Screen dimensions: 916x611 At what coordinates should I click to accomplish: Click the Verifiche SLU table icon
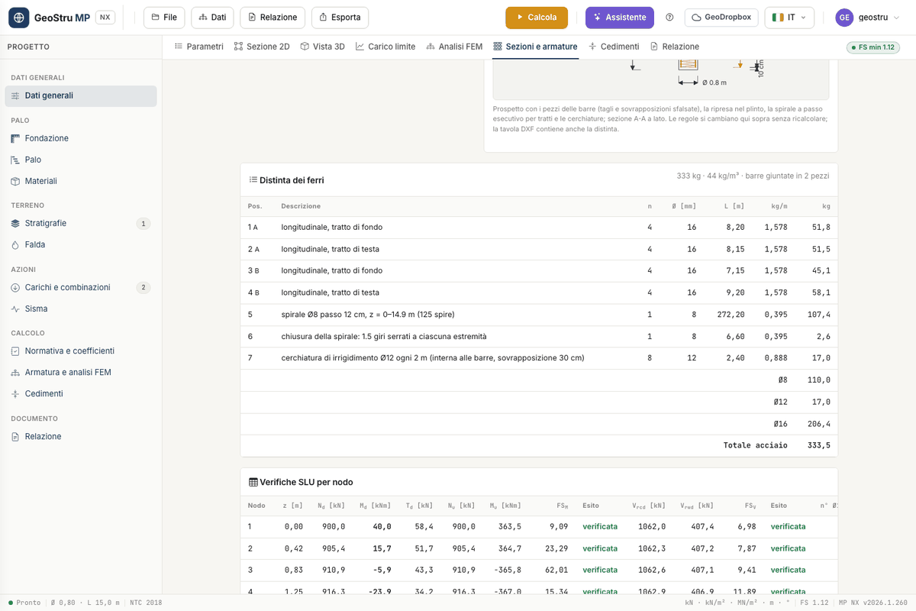253,483
